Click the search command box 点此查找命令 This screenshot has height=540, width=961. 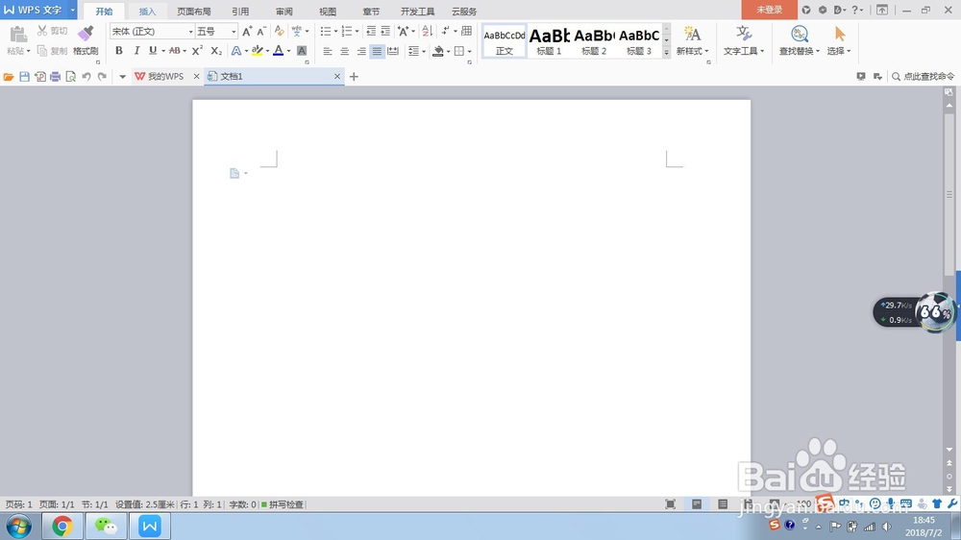(x=923, y=77)
